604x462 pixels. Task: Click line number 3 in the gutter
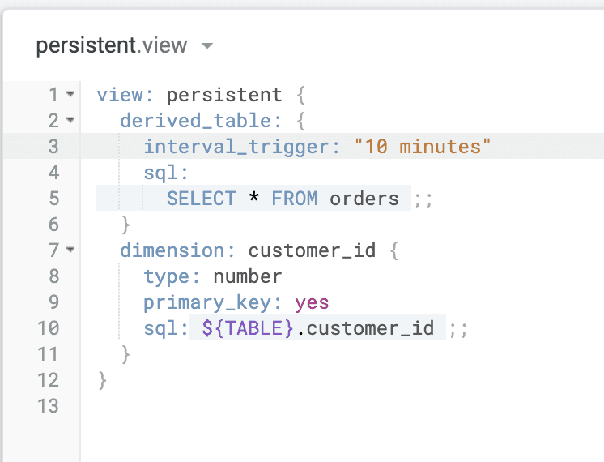[53, 147]
